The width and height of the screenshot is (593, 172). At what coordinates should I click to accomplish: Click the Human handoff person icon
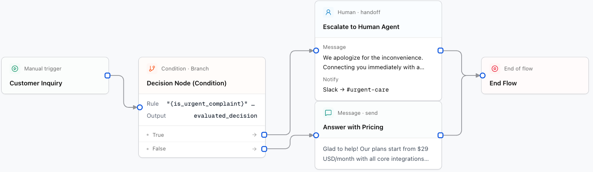pyautogui.click(x=328, y=12)
